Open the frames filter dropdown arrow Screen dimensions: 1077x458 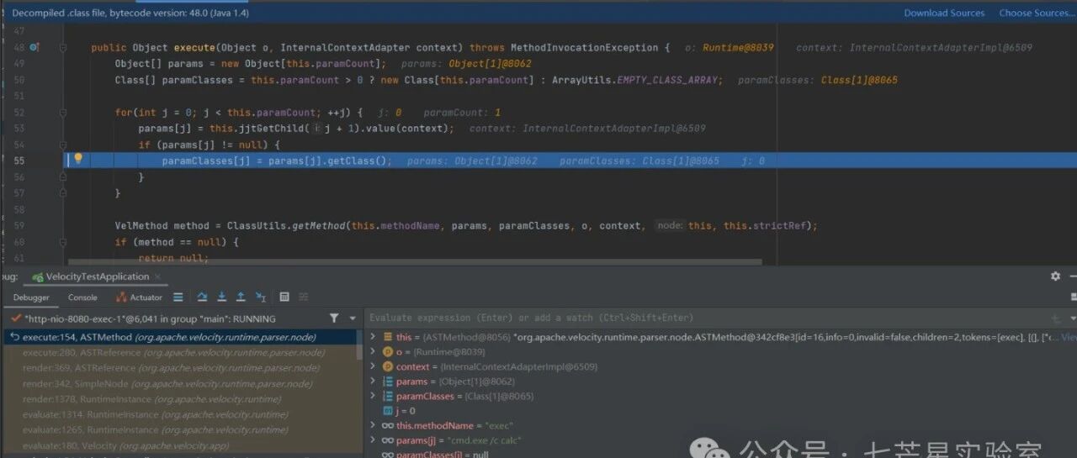[x=353, y=318]
